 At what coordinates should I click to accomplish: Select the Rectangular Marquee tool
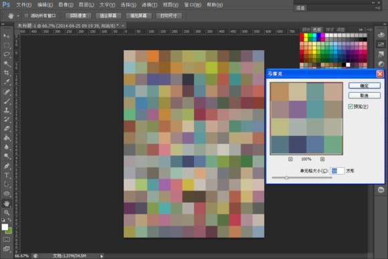click(x=7, y=45)
